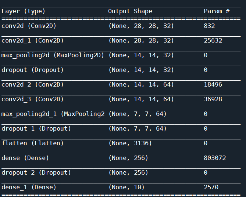Click the 18496 parameter count
Screen dimensions: 246x197
pos(213,85)
